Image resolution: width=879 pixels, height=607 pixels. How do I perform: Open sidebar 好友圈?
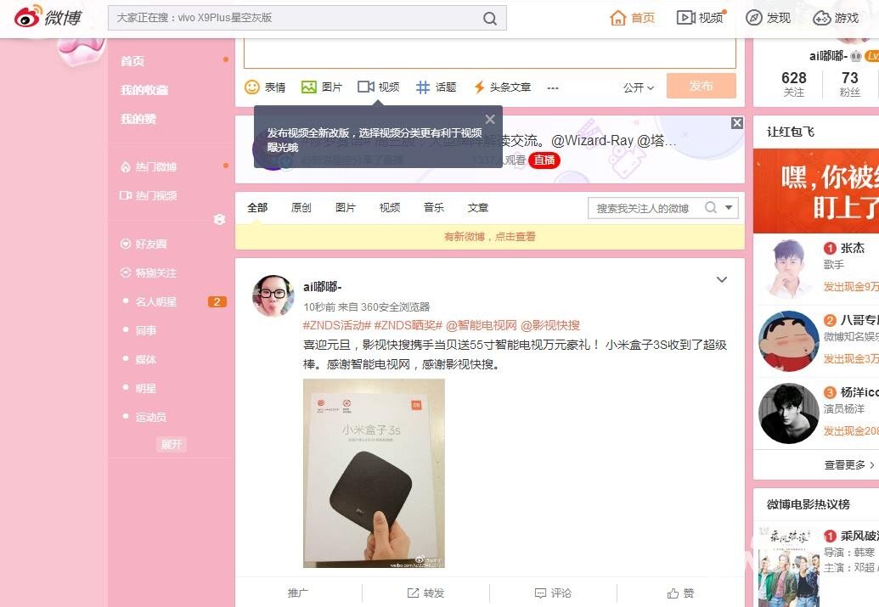click(x=144, y=244)
